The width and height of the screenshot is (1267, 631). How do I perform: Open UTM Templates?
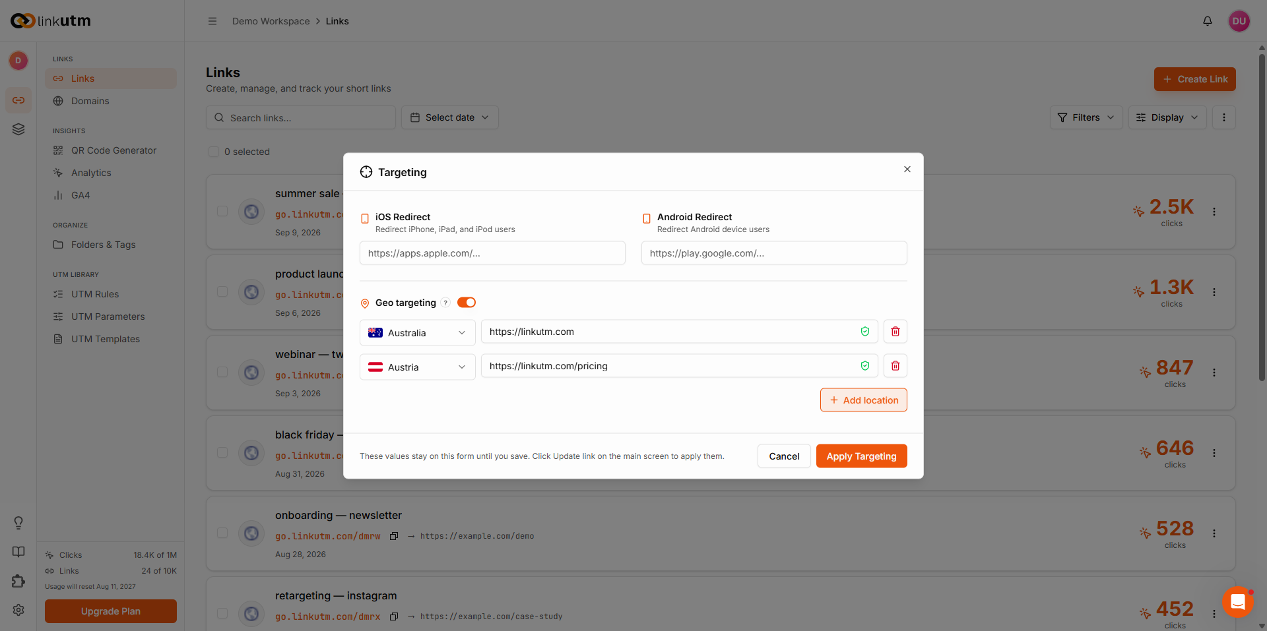point(111,339)
